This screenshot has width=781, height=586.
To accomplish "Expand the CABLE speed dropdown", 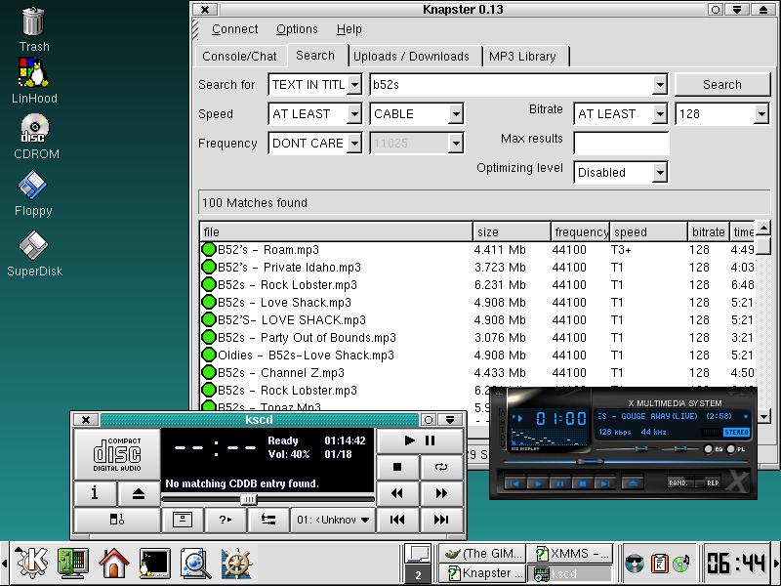I will [x=455, y=114].
